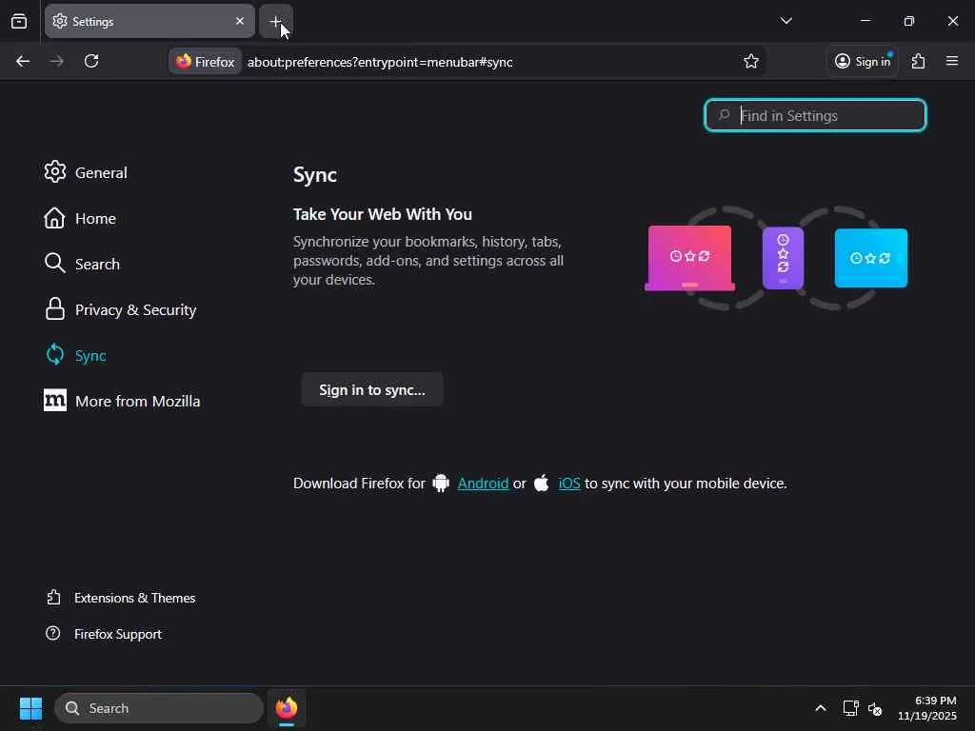Viewport: 975px width, 731px height.
Task: Open the taskbar clock and date
Action: click(927, 708)
